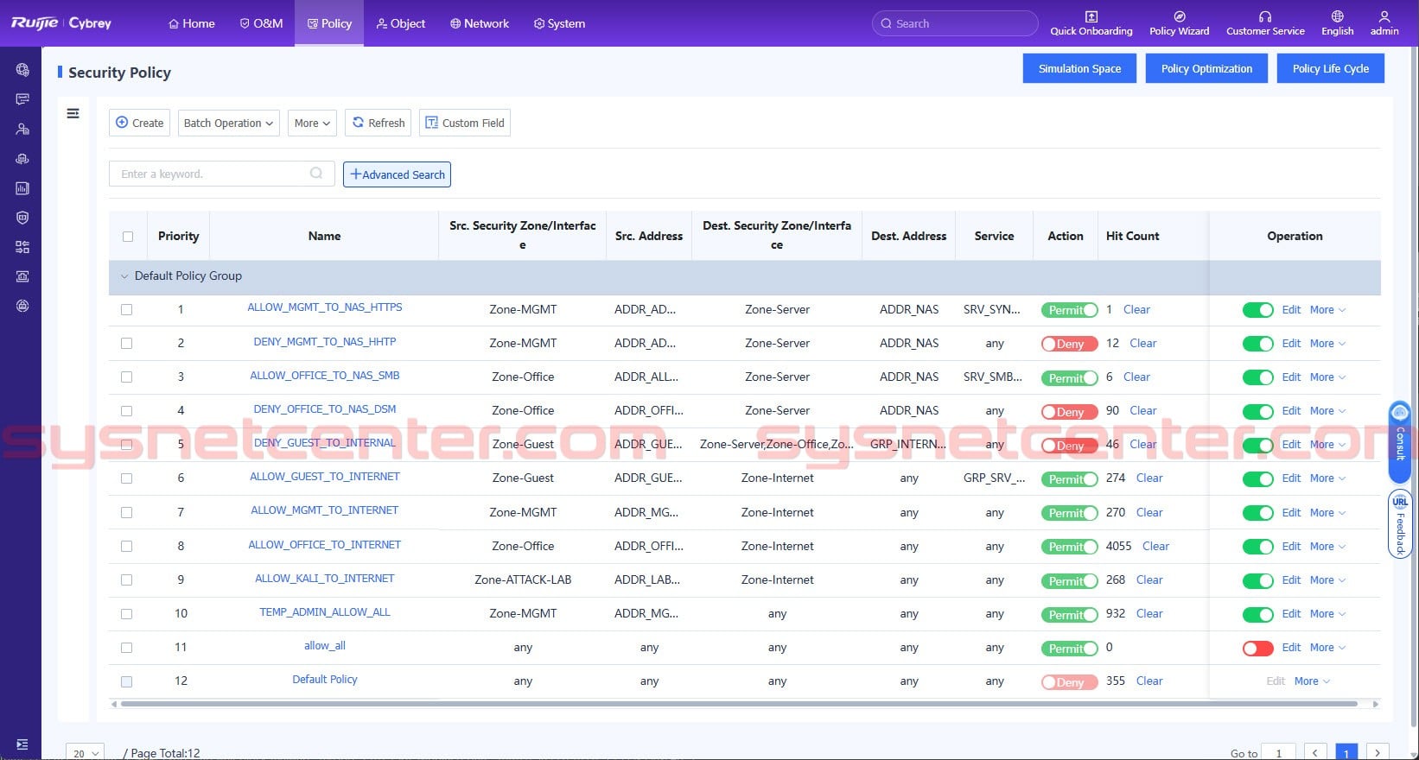Open O&M menu

(261, 23)
